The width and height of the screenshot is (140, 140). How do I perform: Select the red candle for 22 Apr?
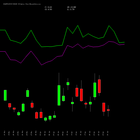pyautogui.click(x=99, y=86)
